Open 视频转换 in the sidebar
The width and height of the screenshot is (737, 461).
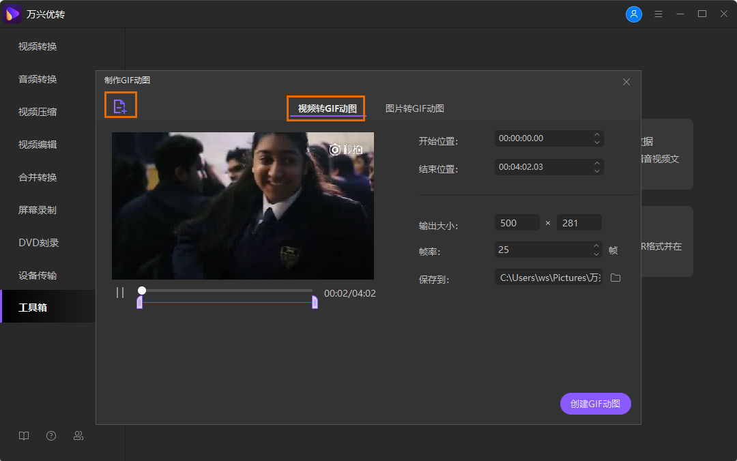[x=38, y=46]
